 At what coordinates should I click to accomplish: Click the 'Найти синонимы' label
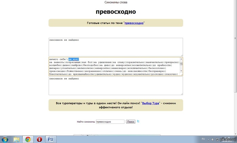86,122
